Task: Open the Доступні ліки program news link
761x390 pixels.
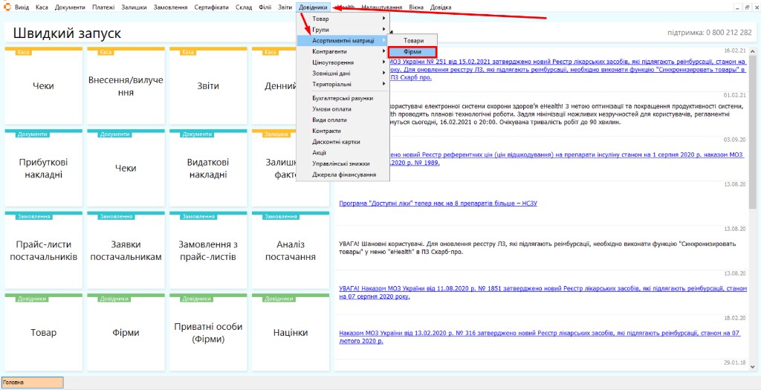Action: tap(438, 204)
